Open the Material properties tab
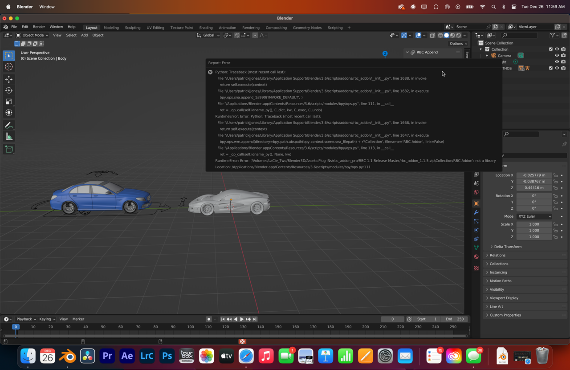The width and height of the screenshot is (570, 370). [x=476, y=257]
